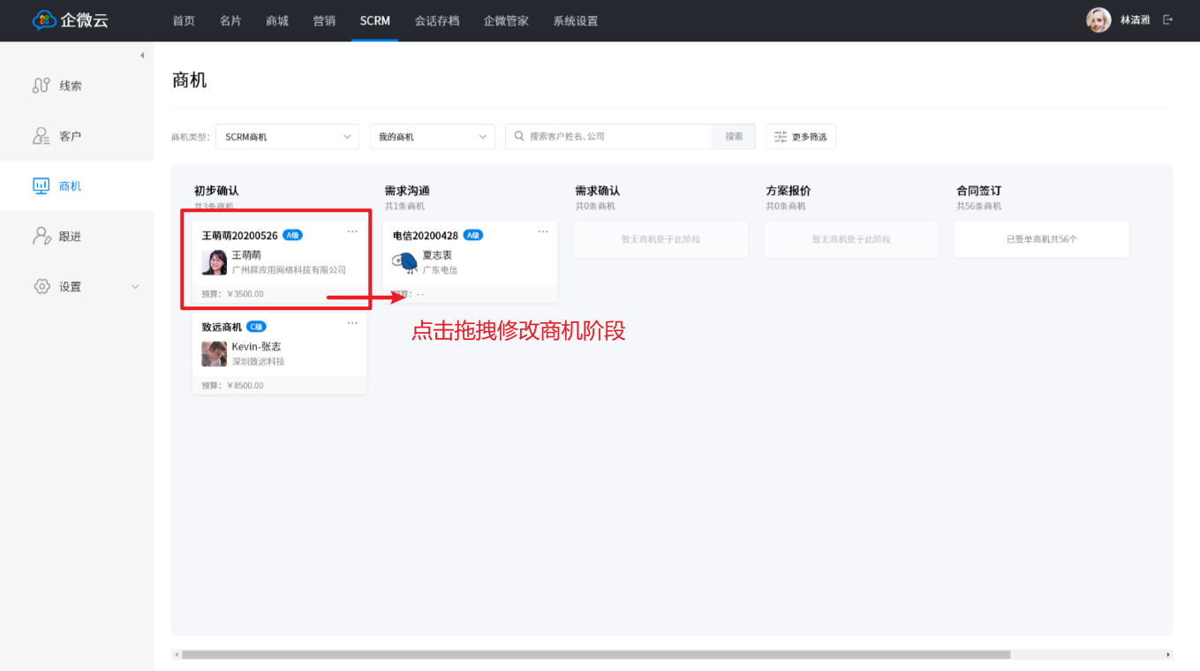1200x671 pixels.
Task: Go to the 企微管家 top menu
Action: 506,20
